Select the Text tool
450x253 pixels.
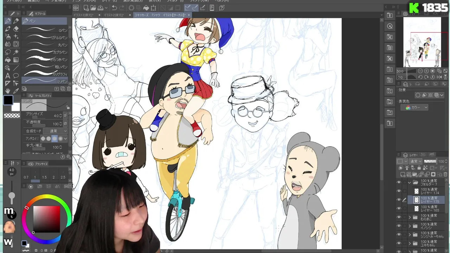pos(8,76)
